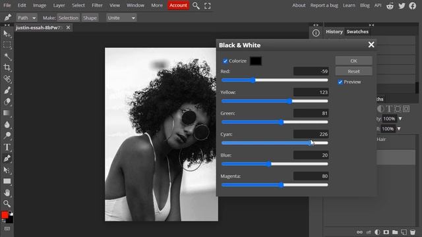Open the Image menu
422x237 pixels.
40,5
